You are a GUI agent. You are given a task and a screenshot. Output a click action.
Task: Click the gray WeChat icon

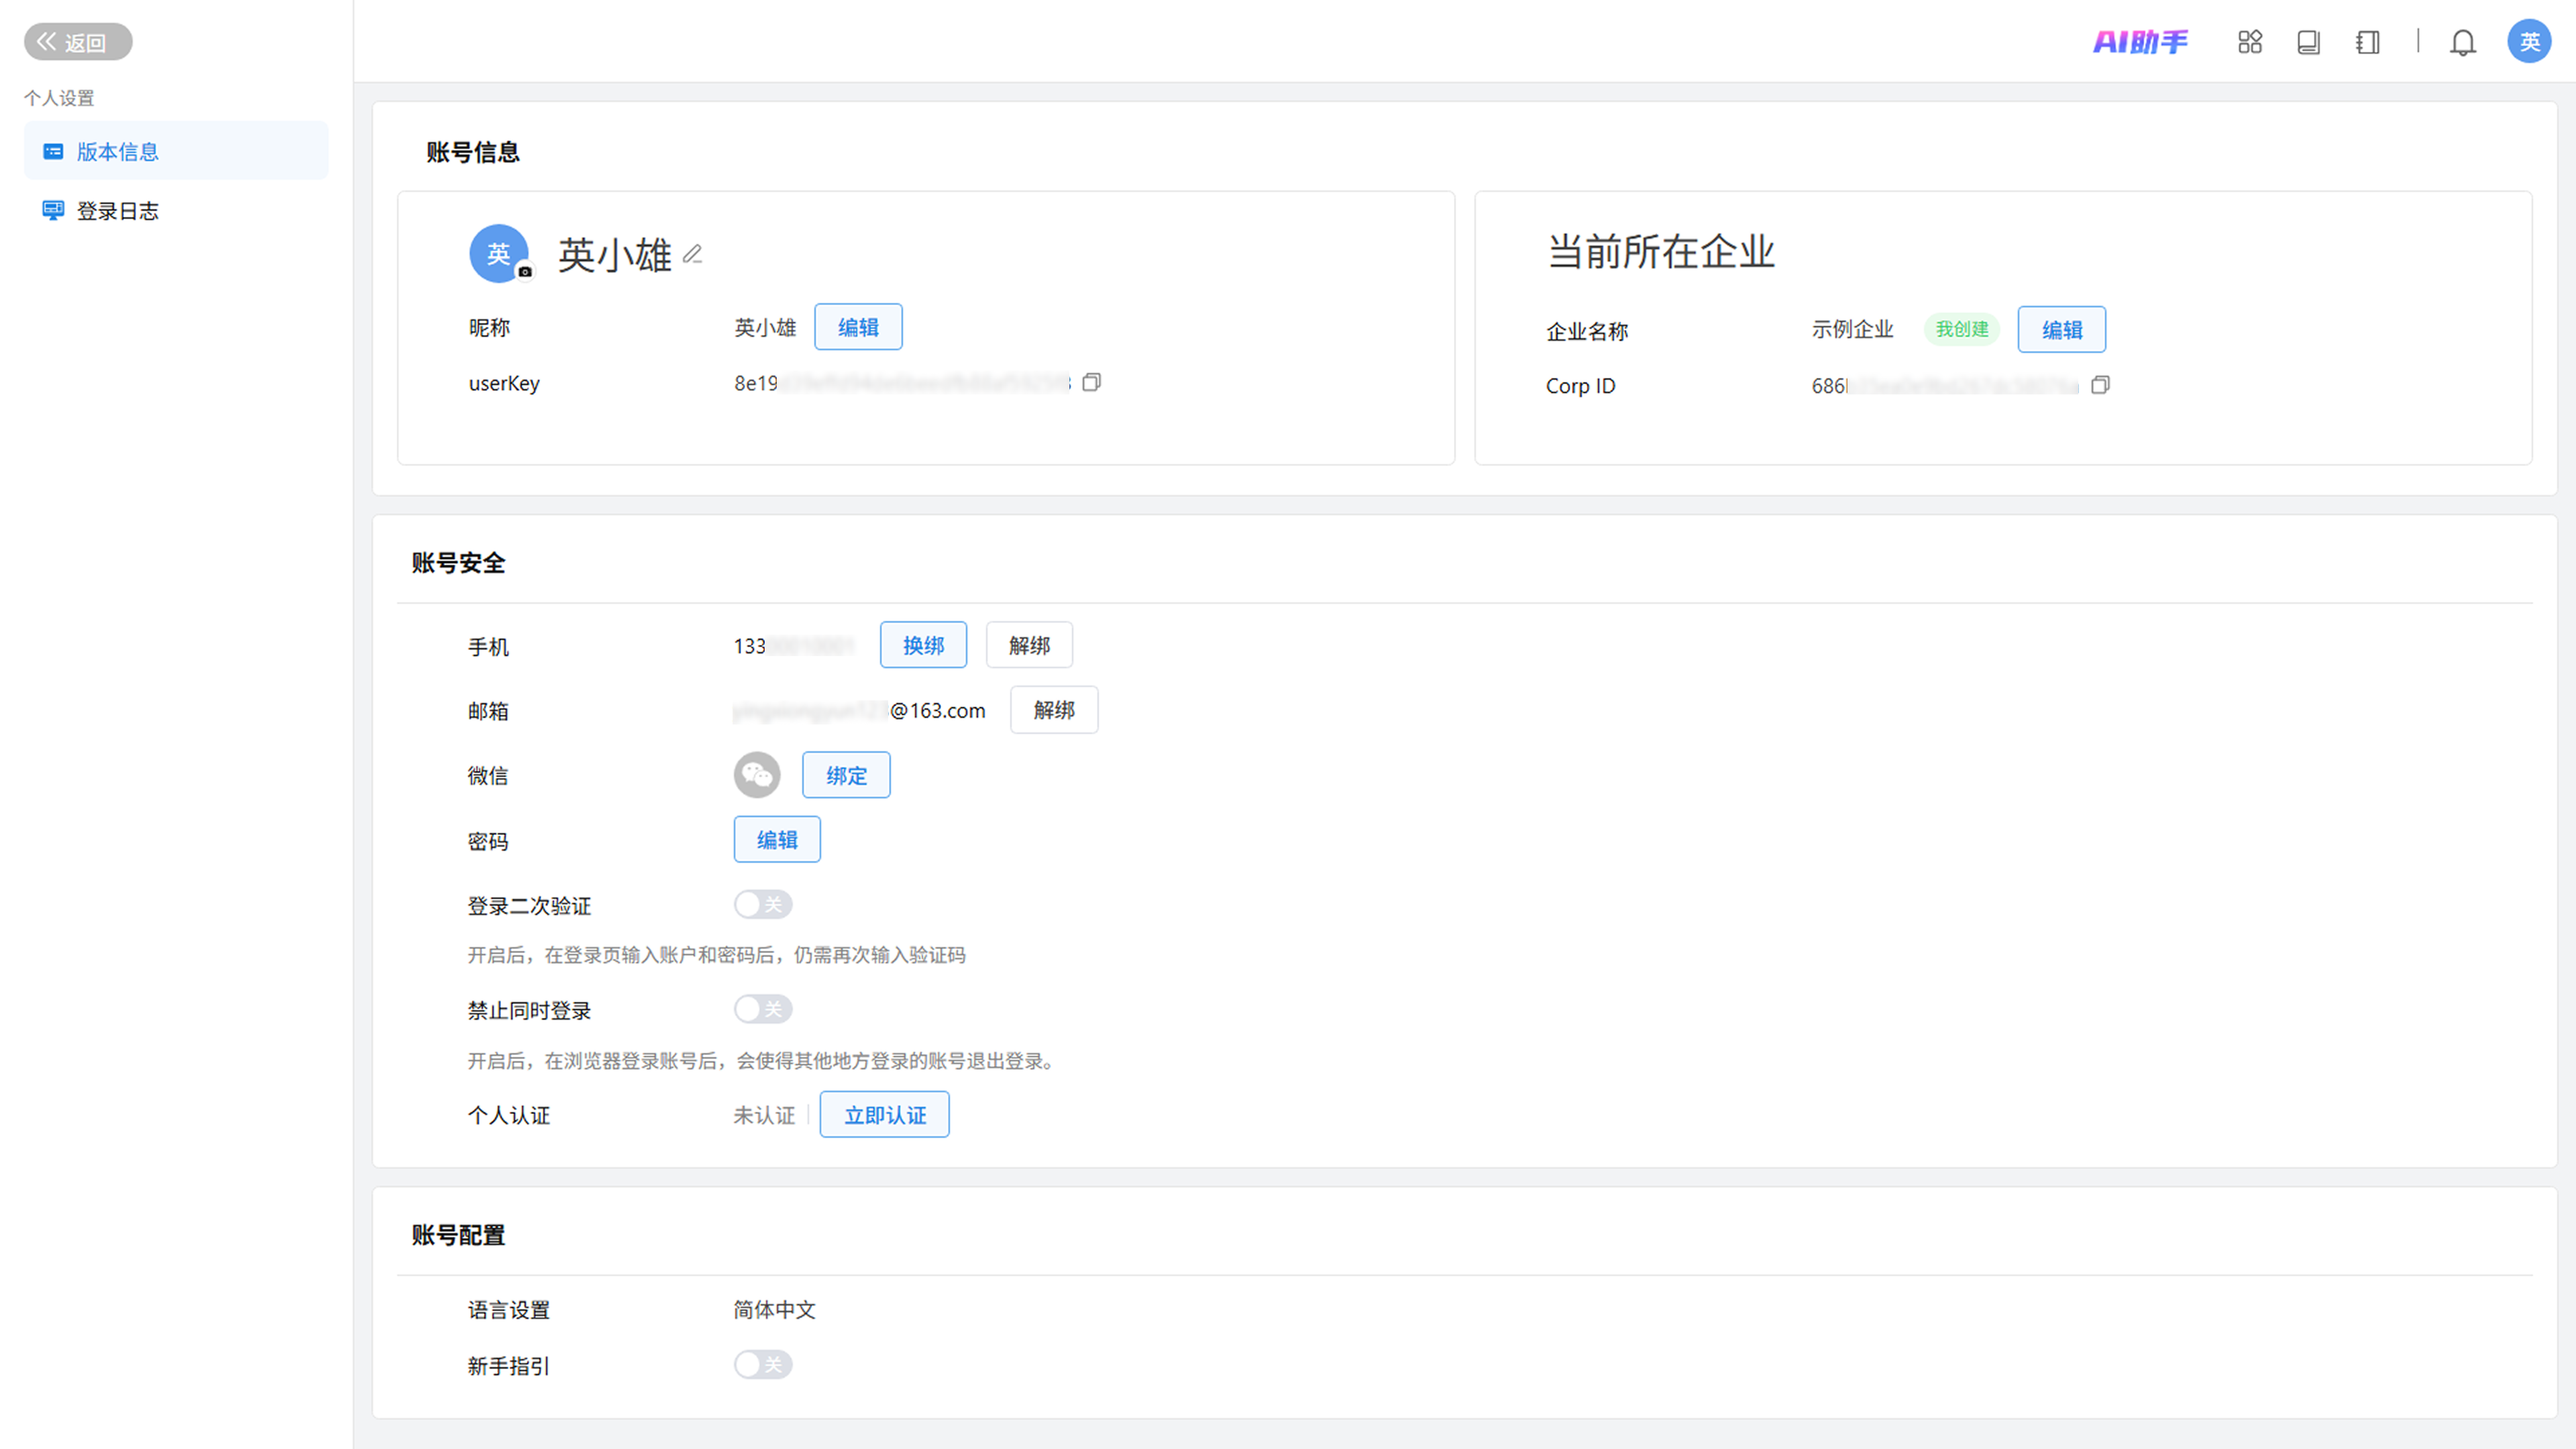pos(757,775)
